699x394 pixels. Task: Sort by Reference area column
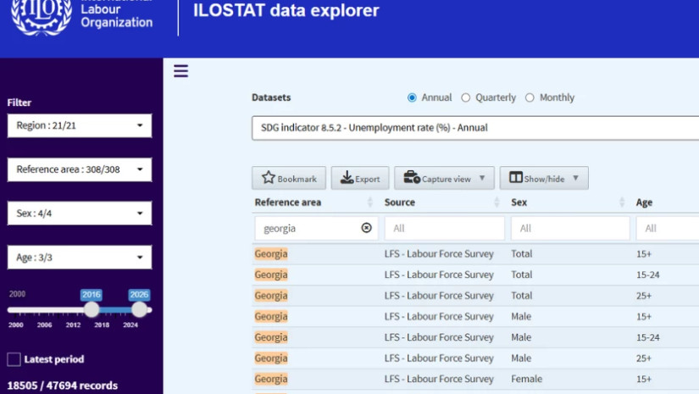[370, 203]
